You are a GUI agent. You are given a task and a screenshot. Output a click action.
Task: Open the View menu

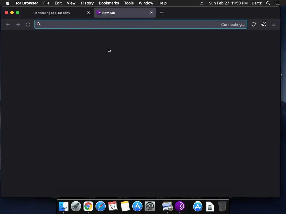[71, 3]
